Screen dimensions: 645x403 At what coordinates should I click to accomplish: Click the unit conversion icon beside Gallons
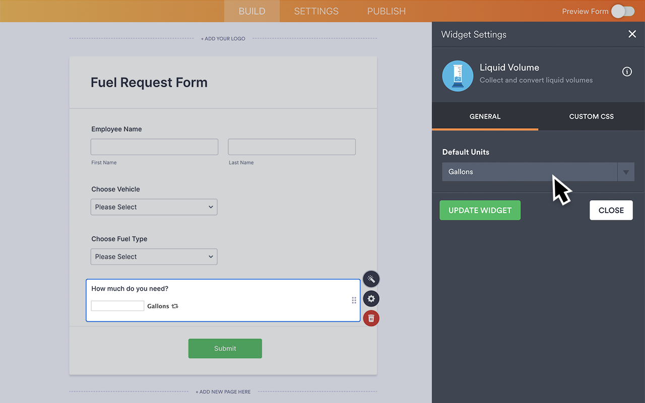(x=174, y=306)
